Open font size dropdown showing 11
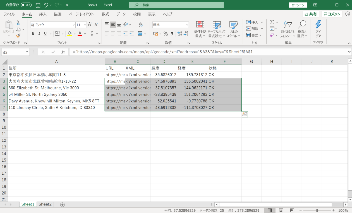 [85, 25]
